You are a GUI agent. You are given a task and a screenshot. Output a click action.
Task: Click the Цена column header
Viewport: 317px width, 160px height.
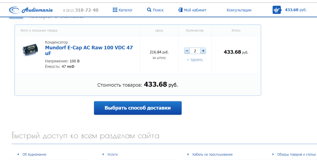coord(159,31)
